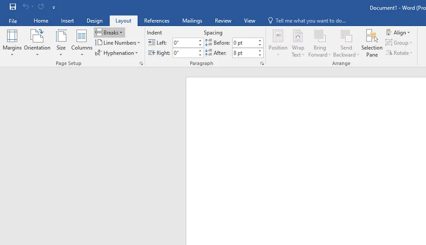Open the Rotate dropdown
Viewport: 426px width, 245px height.
tap(399, 53)
